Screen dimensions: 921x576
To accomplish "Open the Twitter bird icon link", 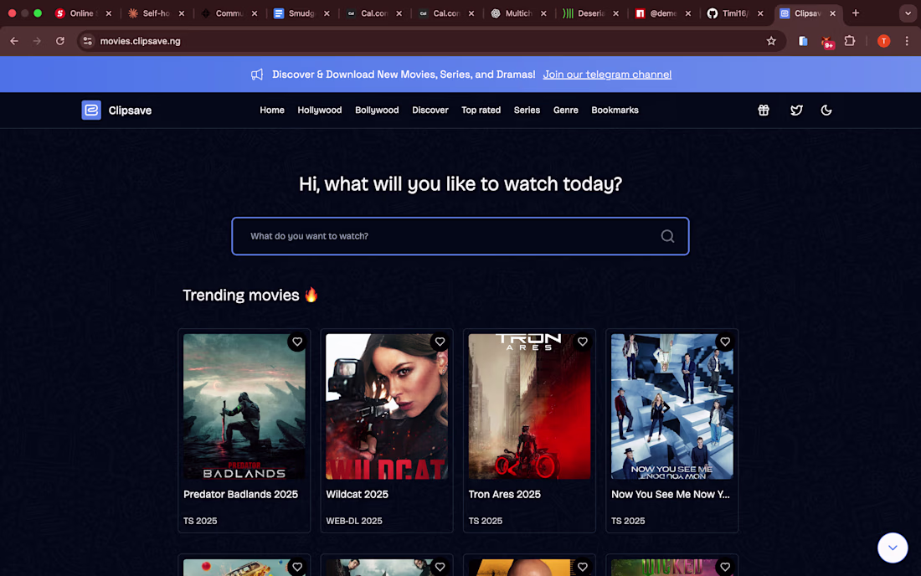I will tap(796, 110).
